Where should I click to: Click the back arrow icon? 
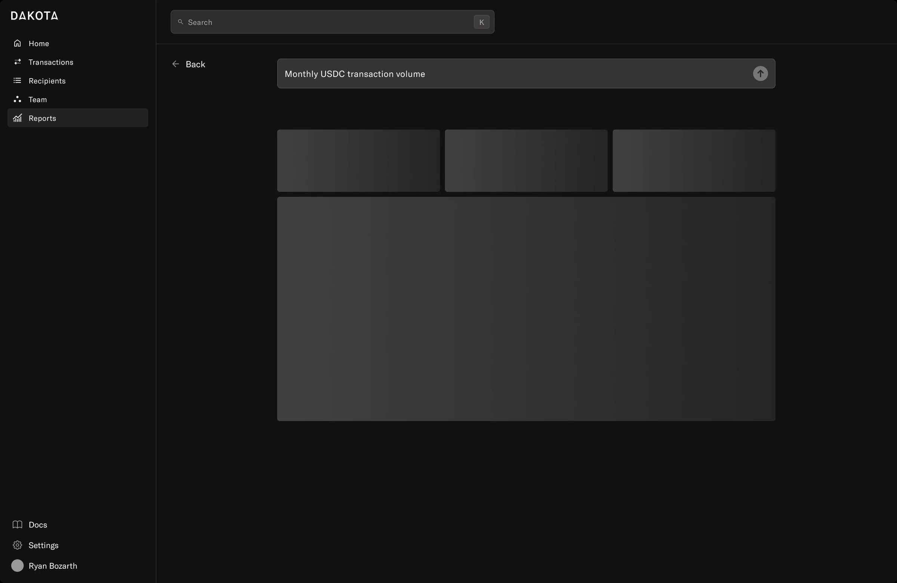tap(176, 64)
